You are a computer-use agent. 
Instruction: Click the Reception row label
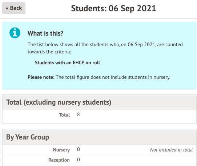59,160
